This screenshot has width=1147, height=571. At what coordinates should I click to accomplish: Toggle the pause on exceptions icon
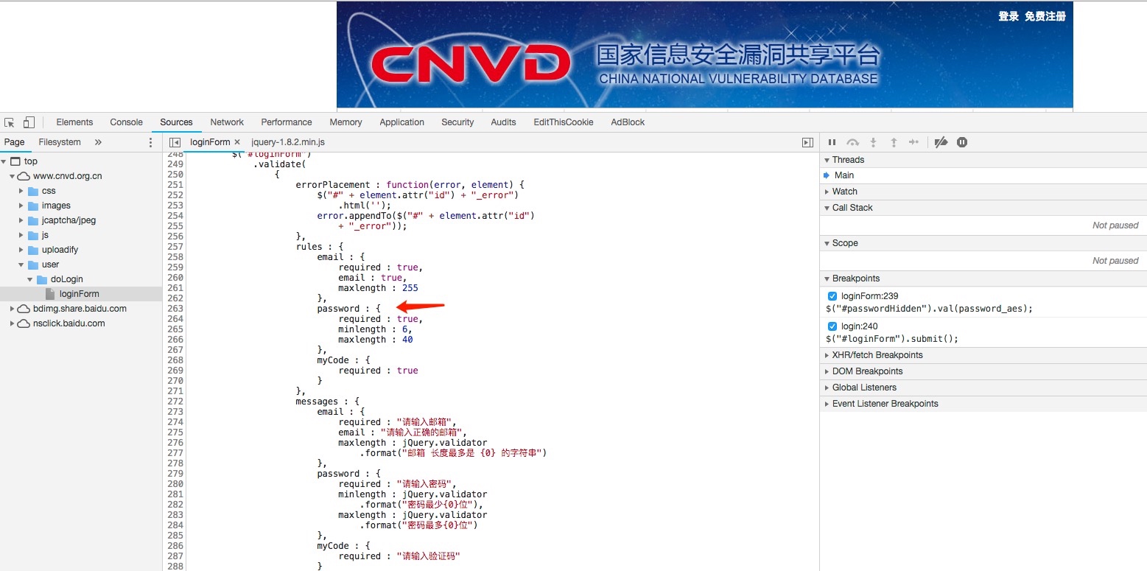[962, 142]
